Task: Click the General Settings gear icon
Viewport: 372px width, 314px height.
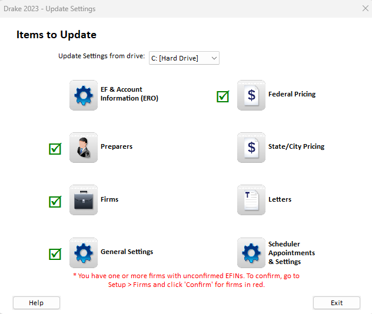Action: tap(84, 253)
